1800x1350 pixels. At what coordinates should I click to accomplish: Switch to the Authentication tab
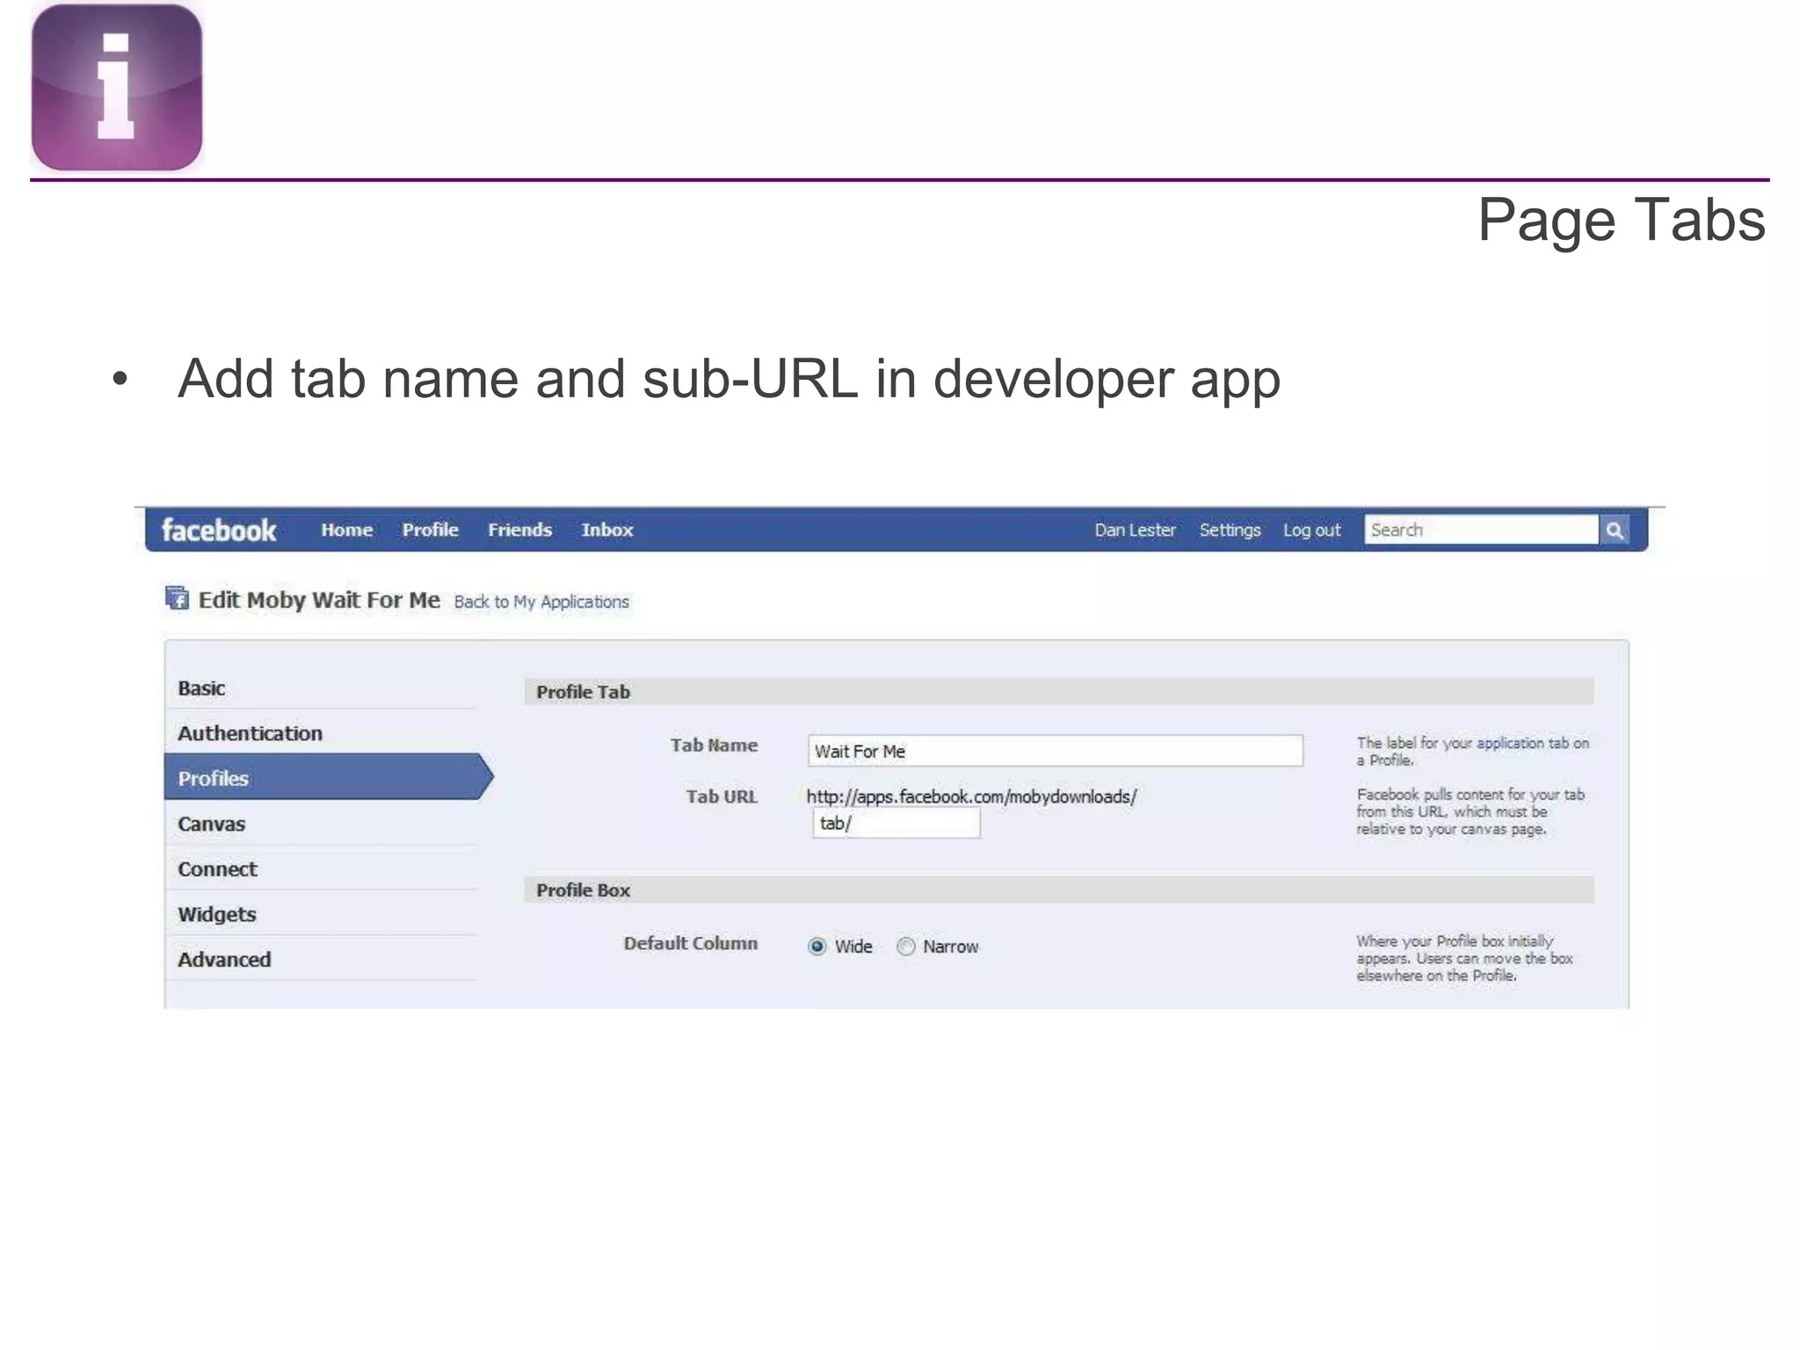tap(322, 733)
